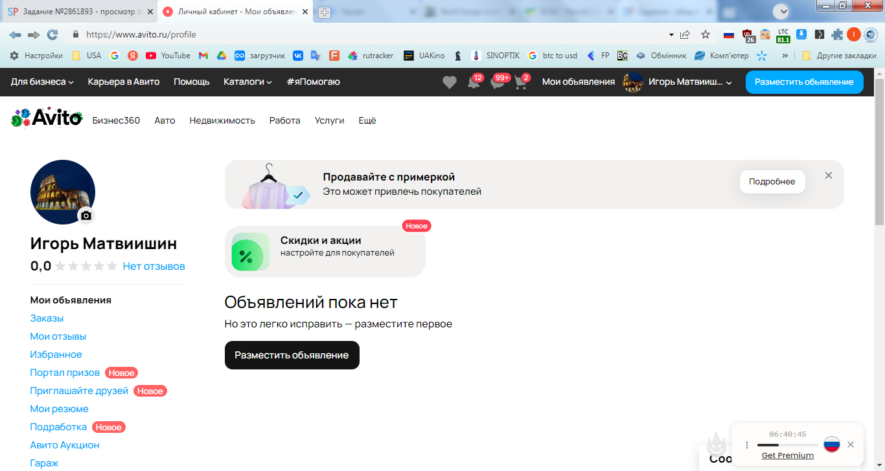Show hidden bookmarks with double chevron

785,56
